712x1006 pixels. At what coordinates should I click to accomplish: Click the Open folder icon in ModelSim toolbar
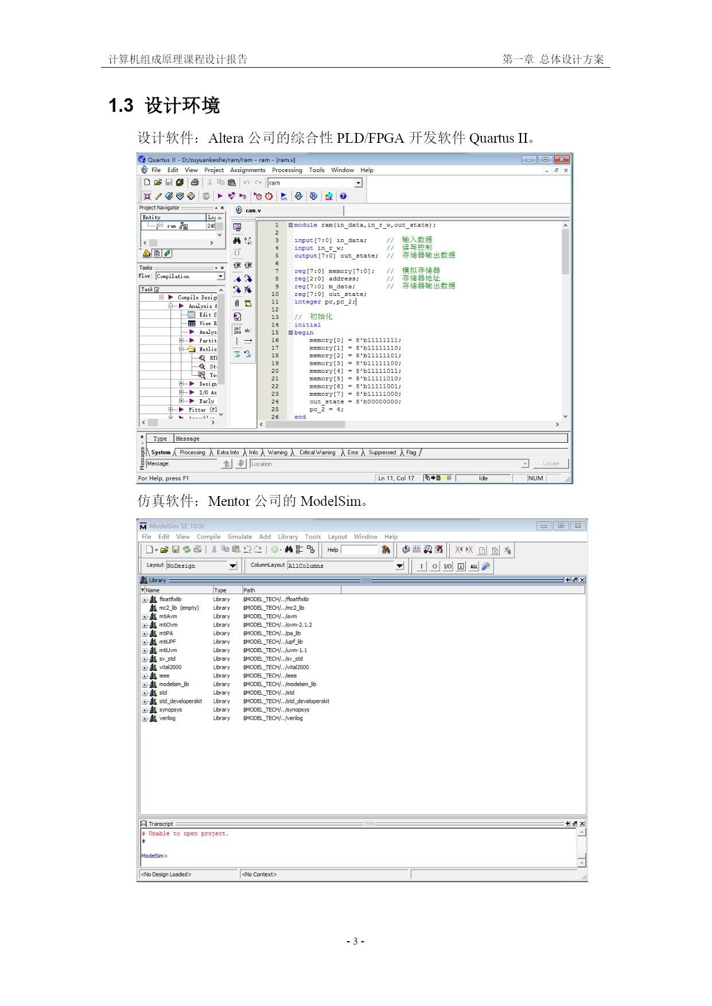pos(165,549)
